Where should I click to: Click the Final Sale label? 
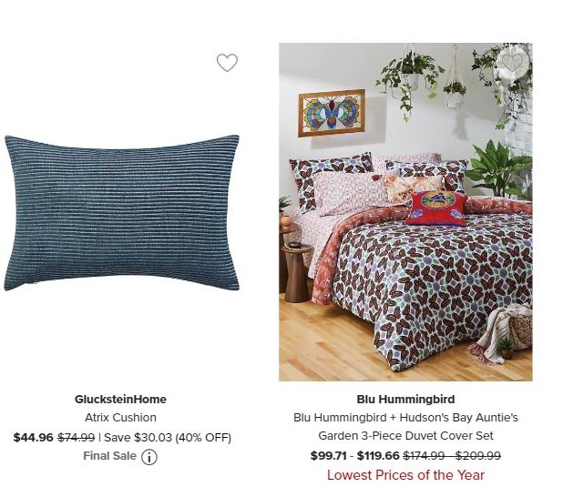pos(109,456)
